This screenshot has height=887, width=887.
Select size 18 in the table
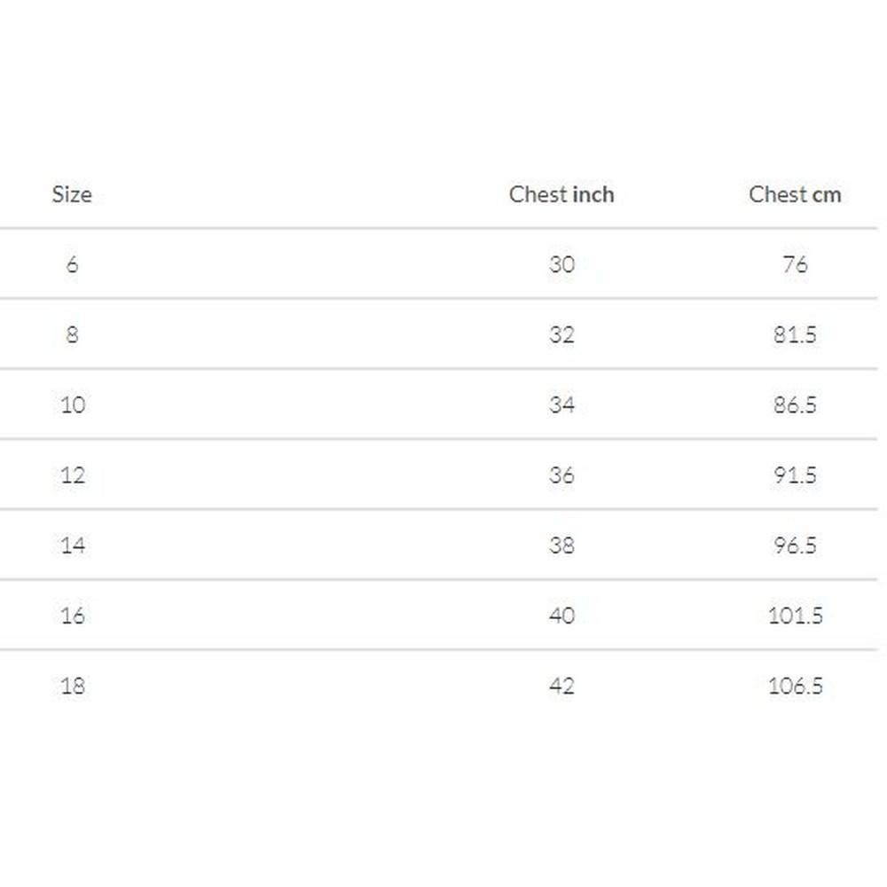point(73,685)
